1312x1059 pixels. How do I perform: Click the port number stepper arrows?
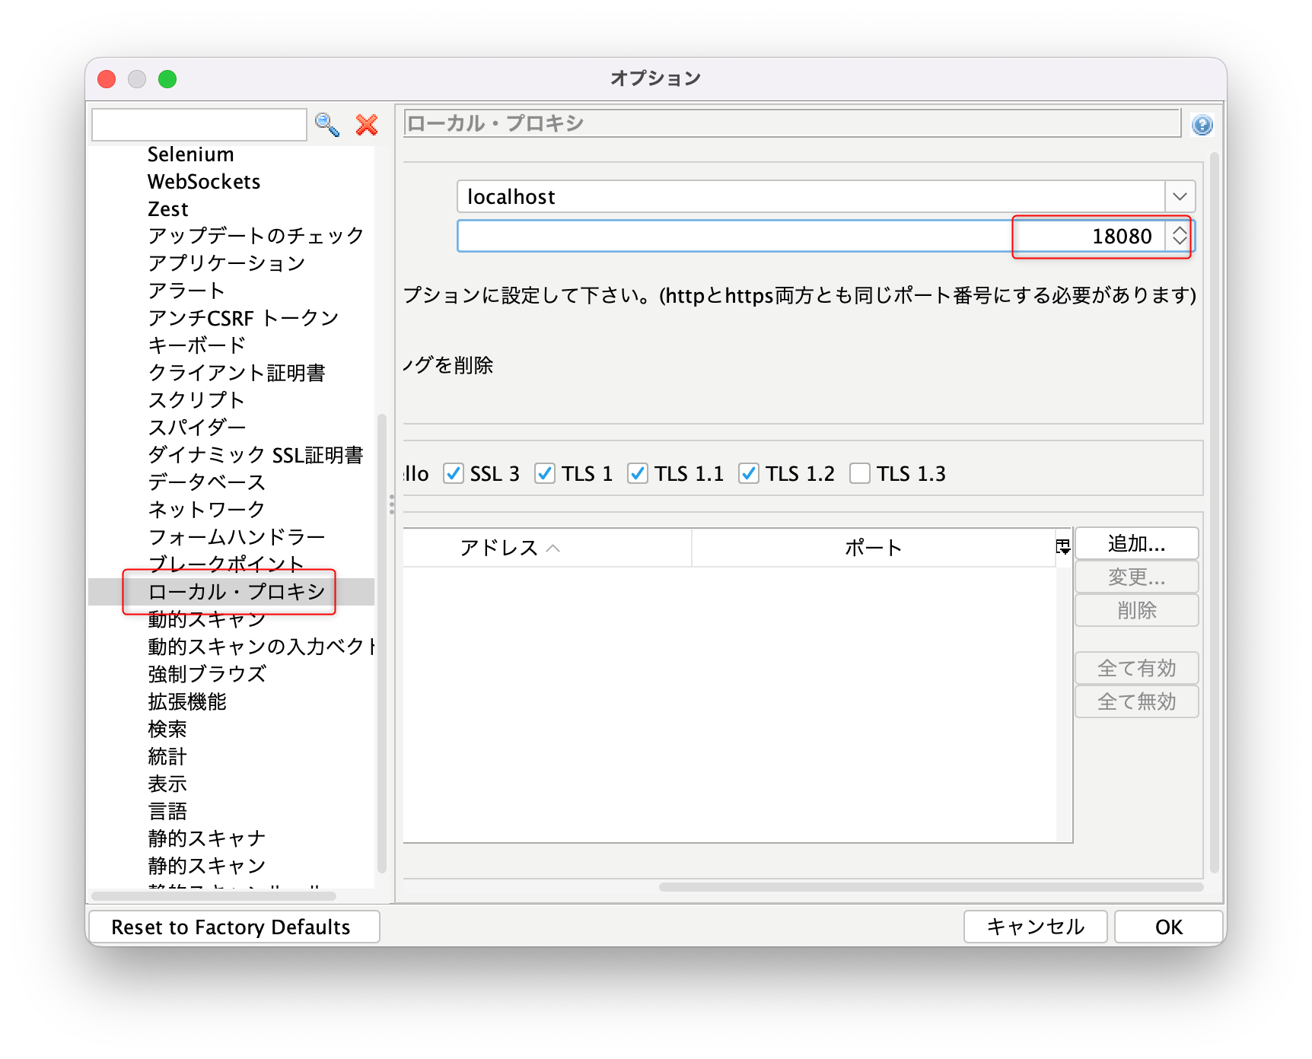coord(1180,236)
